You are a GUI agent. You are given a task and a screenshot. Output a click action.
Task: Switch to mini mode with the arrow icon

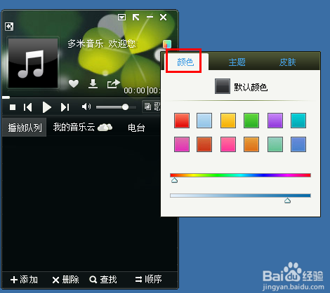[x=136, y=17]
